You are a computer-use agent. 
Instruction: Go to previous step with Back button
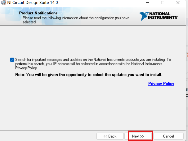click(x=110, y=136)
